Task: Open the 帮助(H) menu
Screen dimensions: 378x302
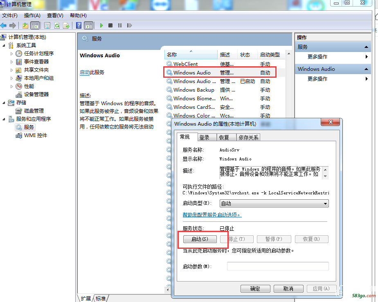Action: [x=78, y=16]
